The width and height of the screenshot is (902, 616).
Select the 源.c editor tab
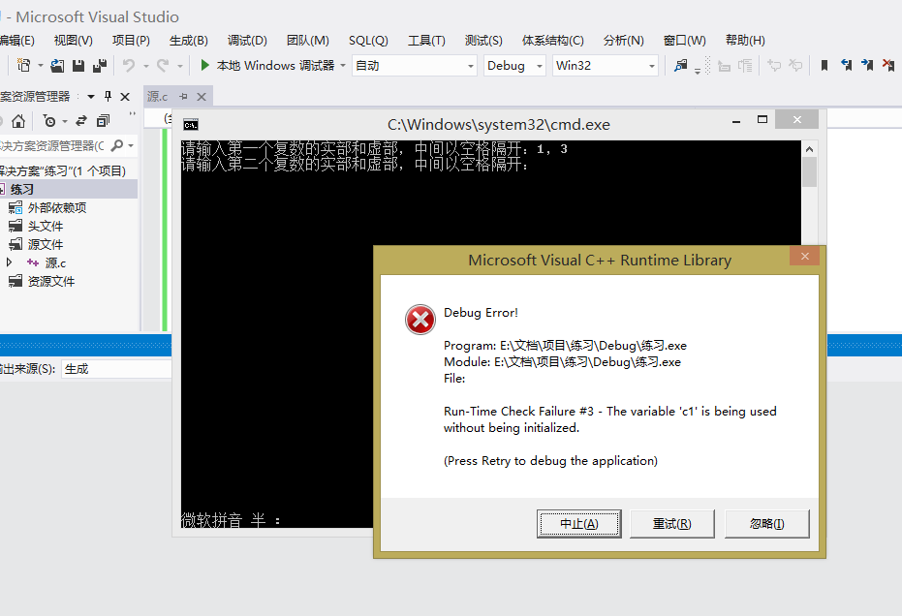click(x=157, y=97)
